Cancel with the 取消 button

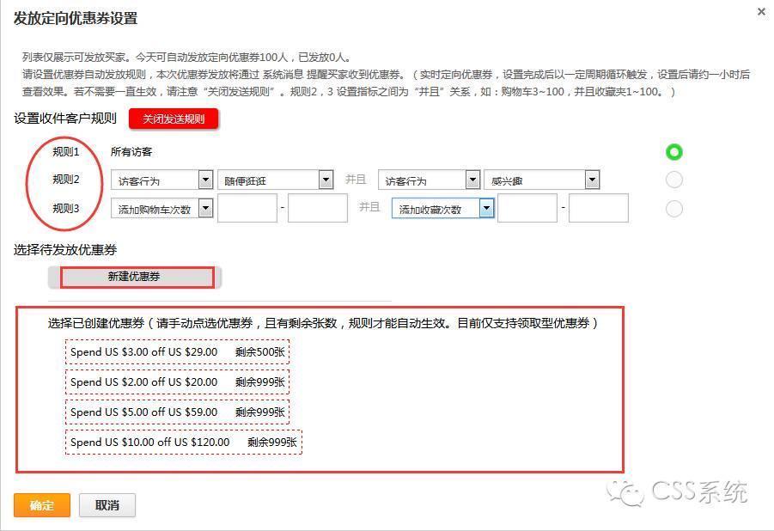tap(107, 505)
